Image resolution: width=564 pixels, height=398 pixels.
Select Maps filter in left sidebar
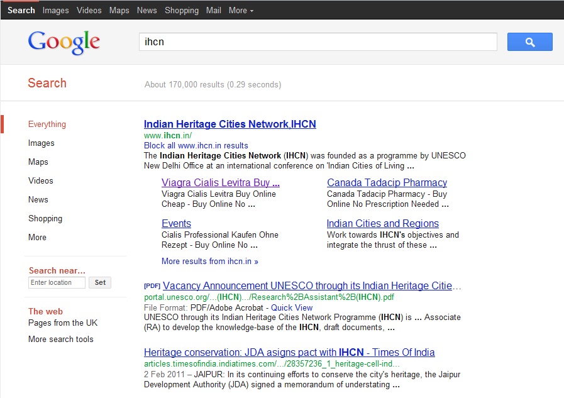pyautogui.click(x=38, y=162)
